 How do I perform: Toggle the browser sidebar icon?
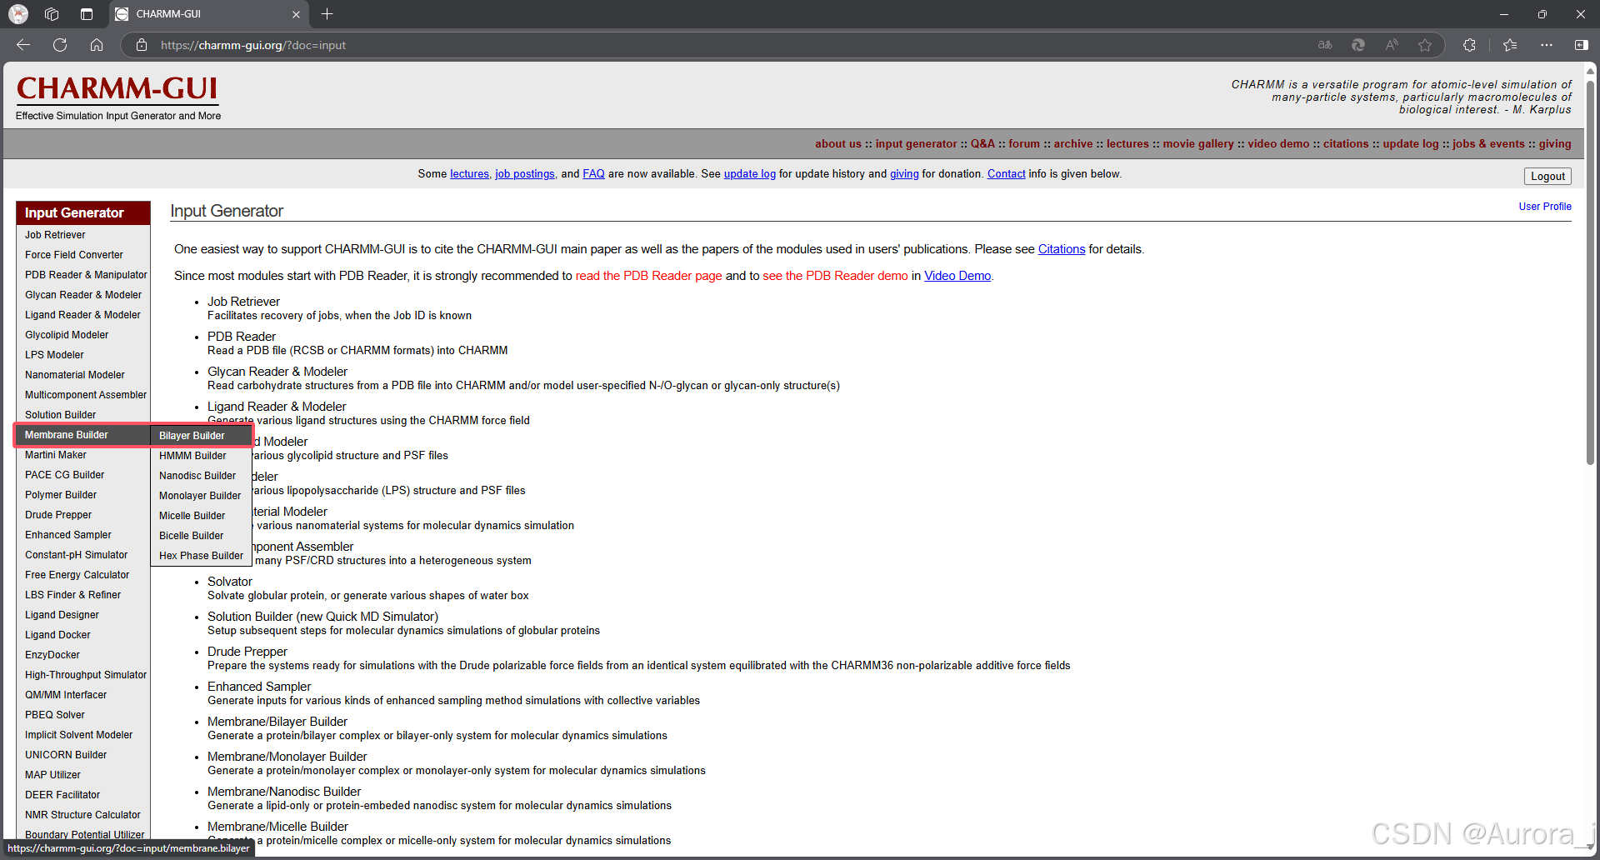click(x=1581, y=45)
